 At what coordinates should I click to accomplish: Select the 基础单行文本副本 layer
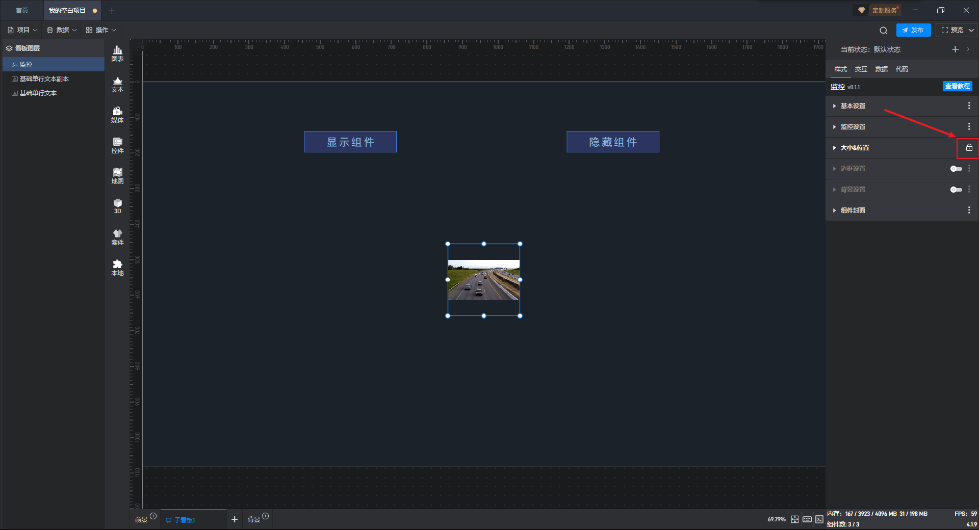click(x=54, y=78)
